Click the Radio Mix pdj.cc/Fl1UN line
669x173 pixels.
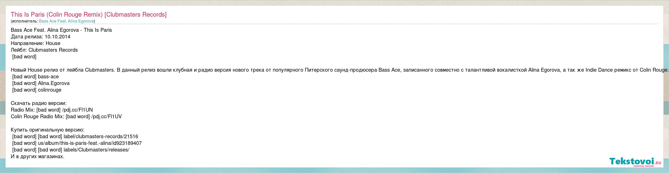[x=52, y=110]
